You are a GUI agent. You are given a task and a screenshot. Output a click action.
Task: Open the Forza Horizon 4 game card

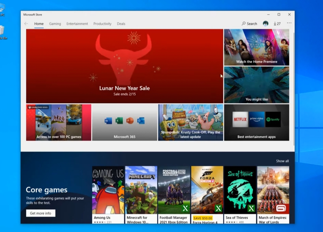click(207, 195)
